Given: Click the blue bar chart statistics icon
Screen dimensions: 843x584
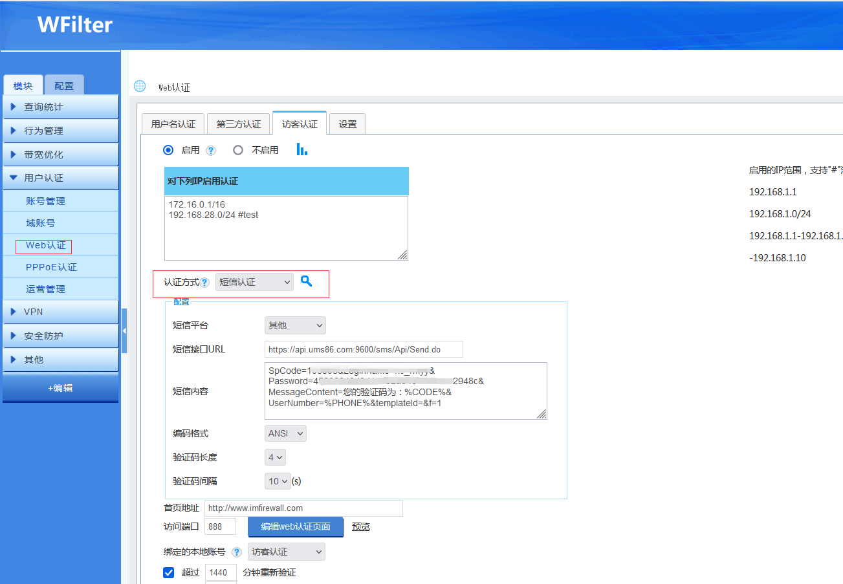Looking at the screenshot, I should pyautogui.click(x=301, y=149).
